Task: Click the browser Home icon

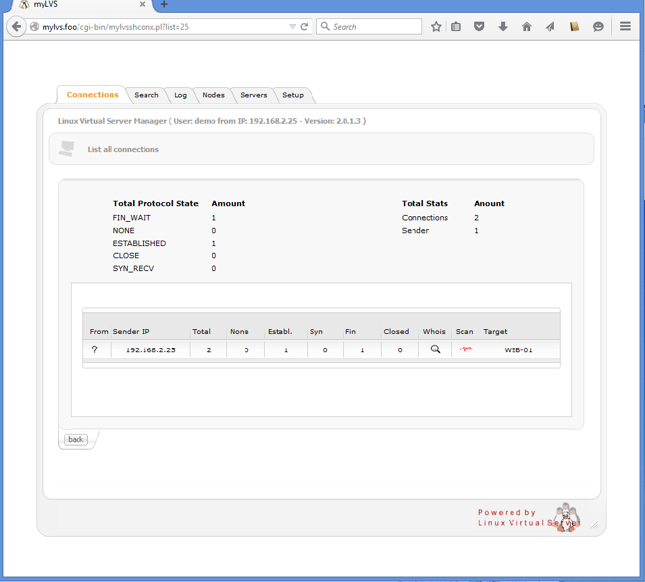Action: point(527,27)
